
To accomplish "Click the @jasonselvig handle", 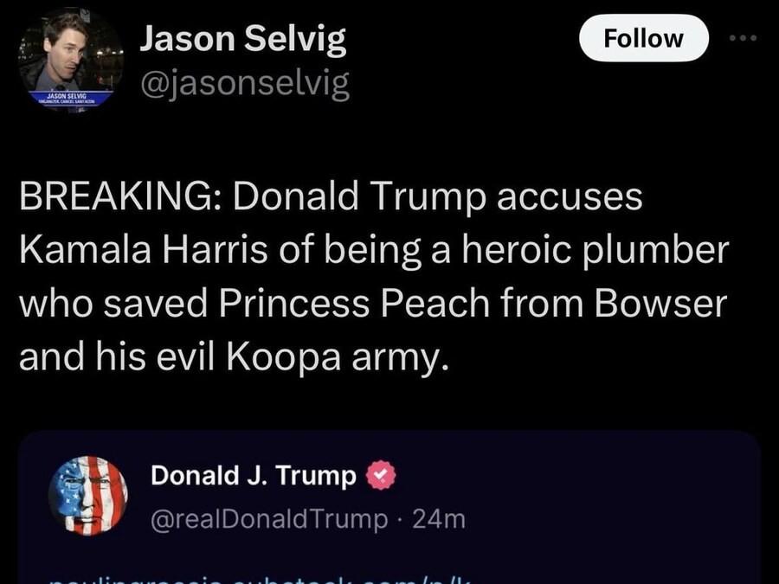I will pyautogui.click(x=245, y=84).
